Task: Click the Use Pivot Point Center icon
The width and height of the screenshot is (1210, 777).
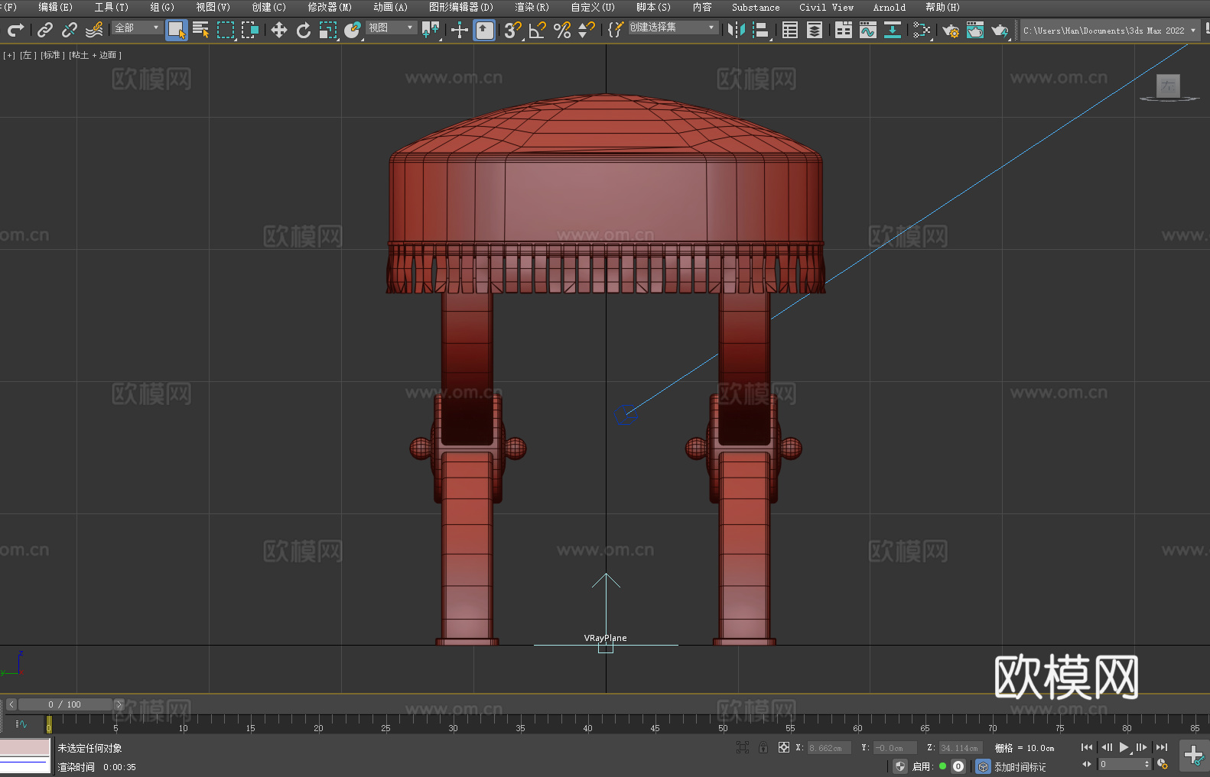Action: pos(431,30)
